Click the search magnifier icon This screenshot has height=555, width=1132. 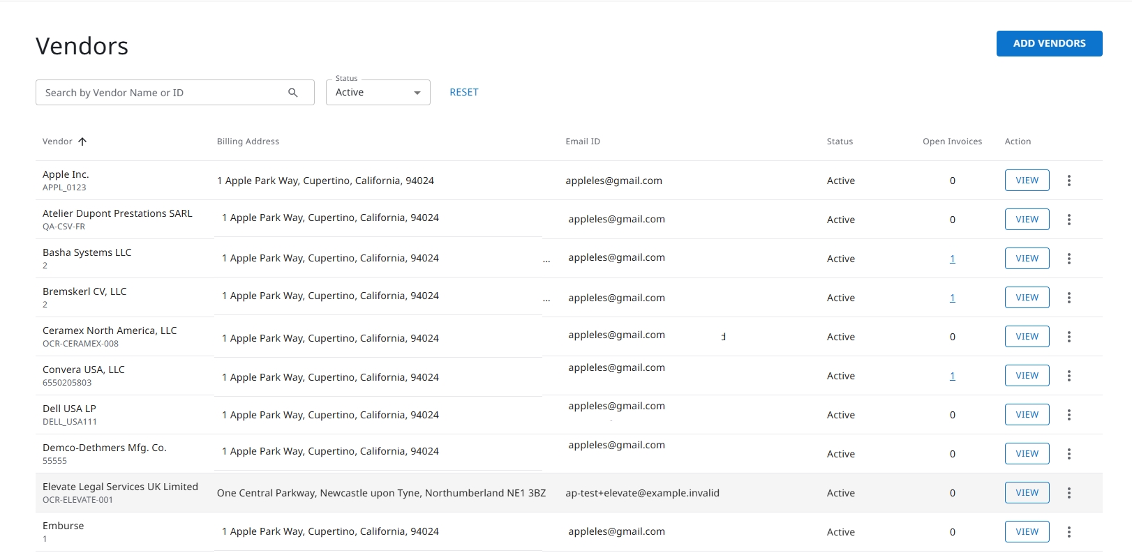293,93
